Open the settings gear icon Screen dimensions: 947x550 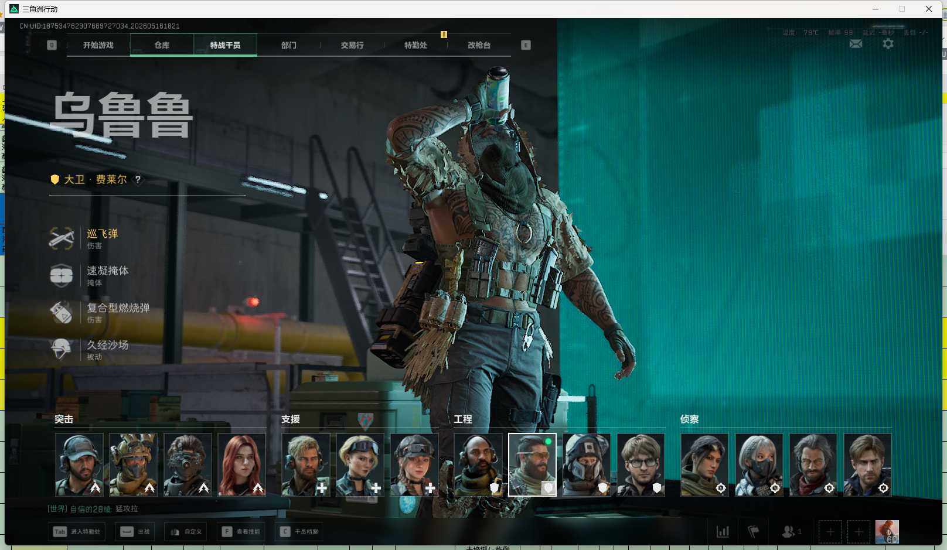point(888,44)
